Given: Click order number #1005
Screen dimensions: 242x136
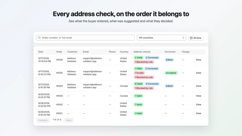Looking at the screenshot, I should [x=59, y=73].
